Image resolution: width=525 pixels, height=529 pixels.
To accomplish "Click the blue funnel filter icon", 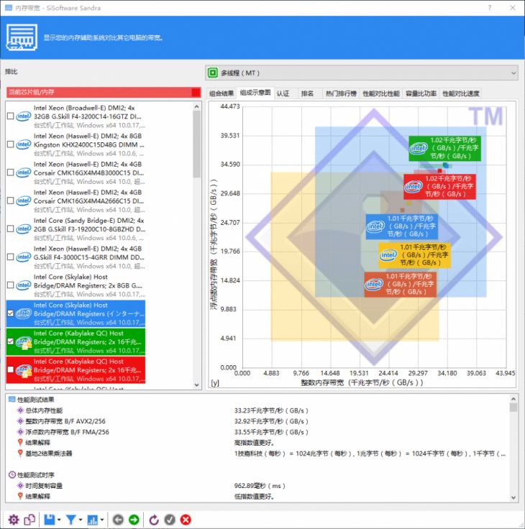I will (x=71, y=519).
